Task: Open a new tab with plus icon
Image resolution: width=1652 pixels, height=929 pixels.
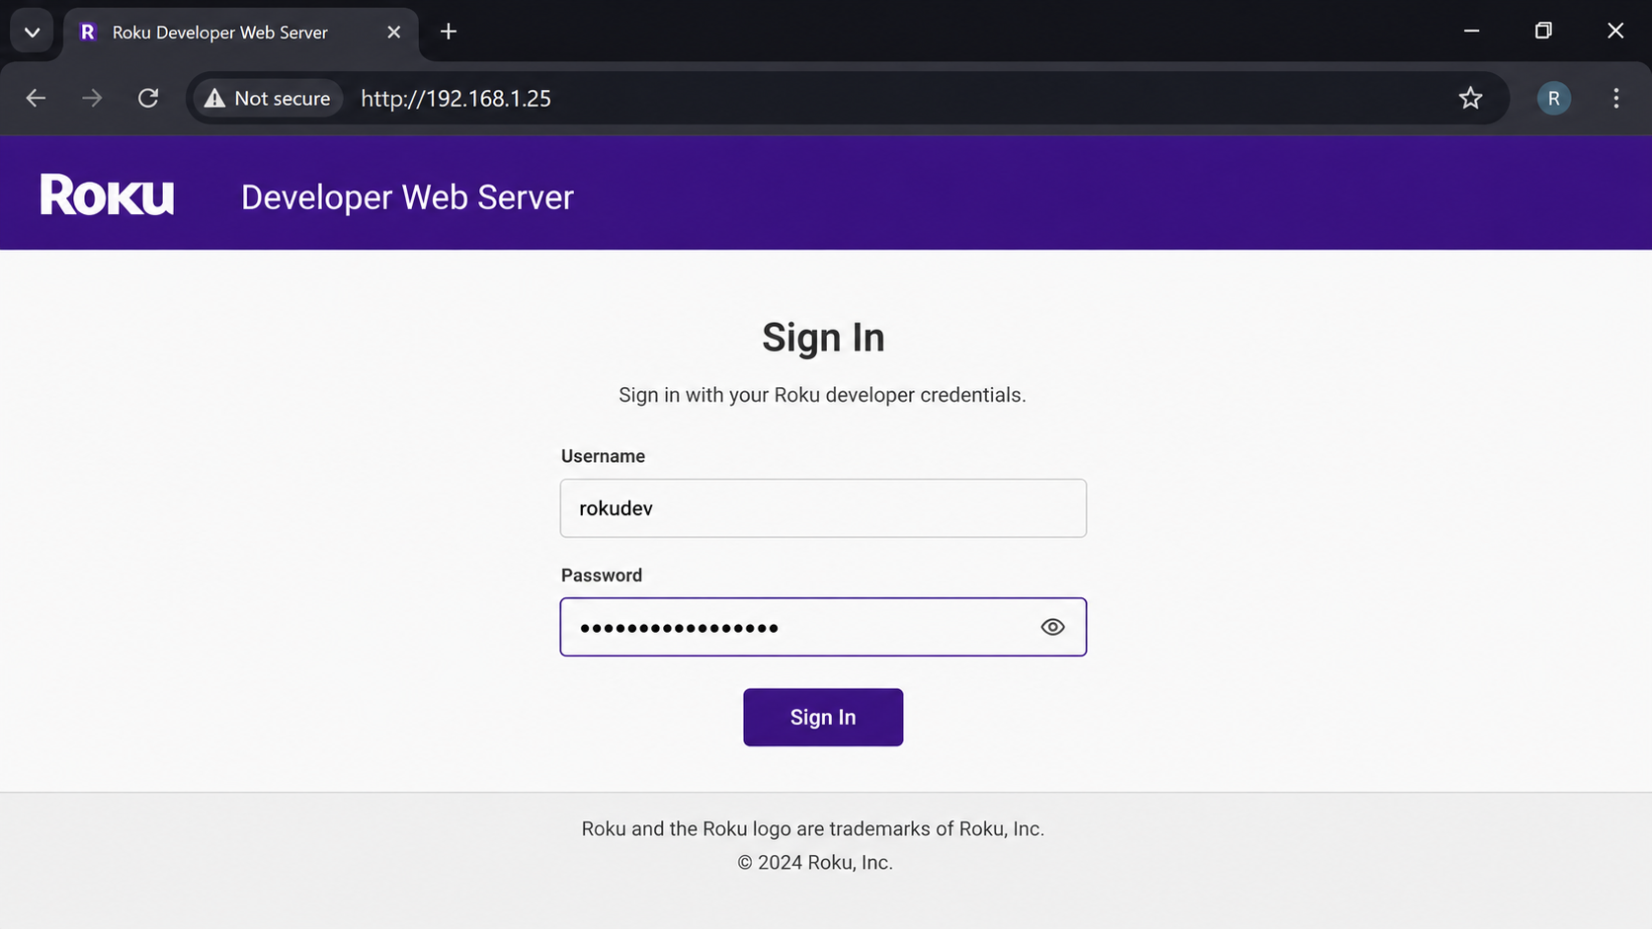Action: pos(449,32)
